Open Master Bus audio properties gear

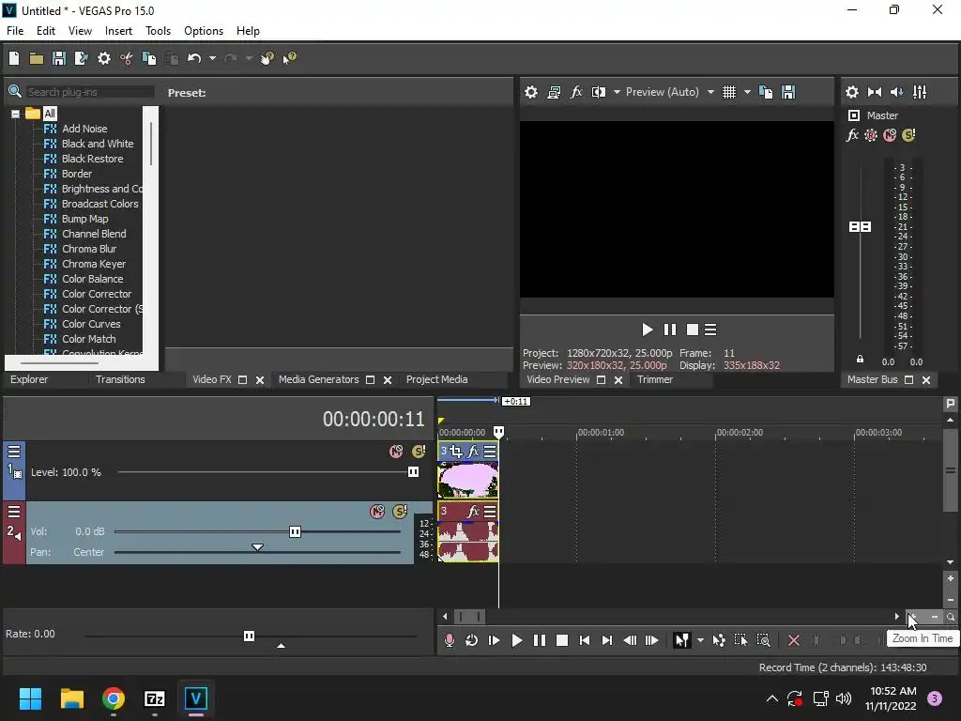[x=852, y=92]
